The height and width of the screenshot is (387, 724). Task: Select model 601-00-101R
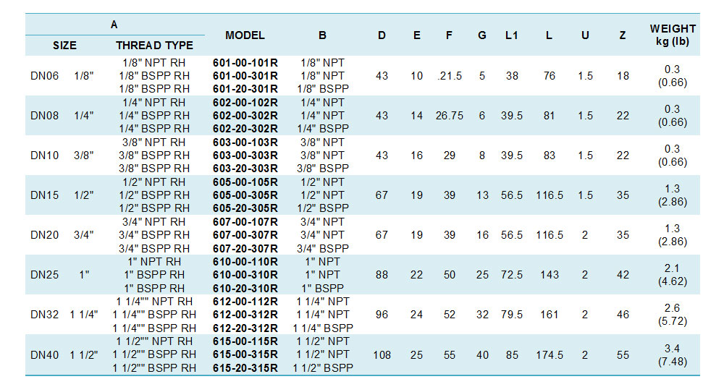(x=245, y=63)
